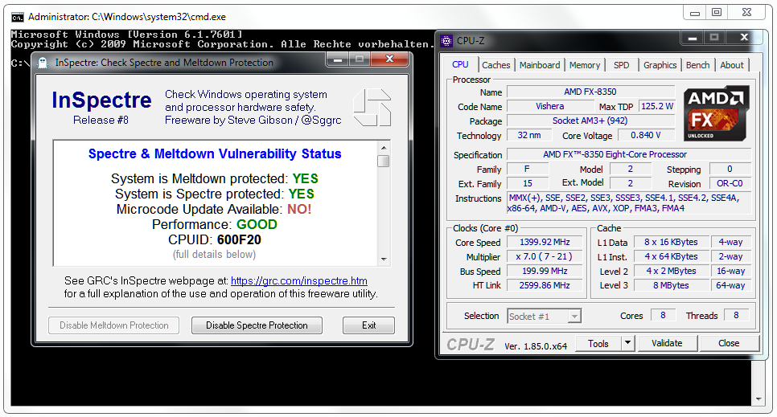Click the cmd.exe title bar icon
The height and width of the screenshot is (417, 777).
[x=18, y=18]
